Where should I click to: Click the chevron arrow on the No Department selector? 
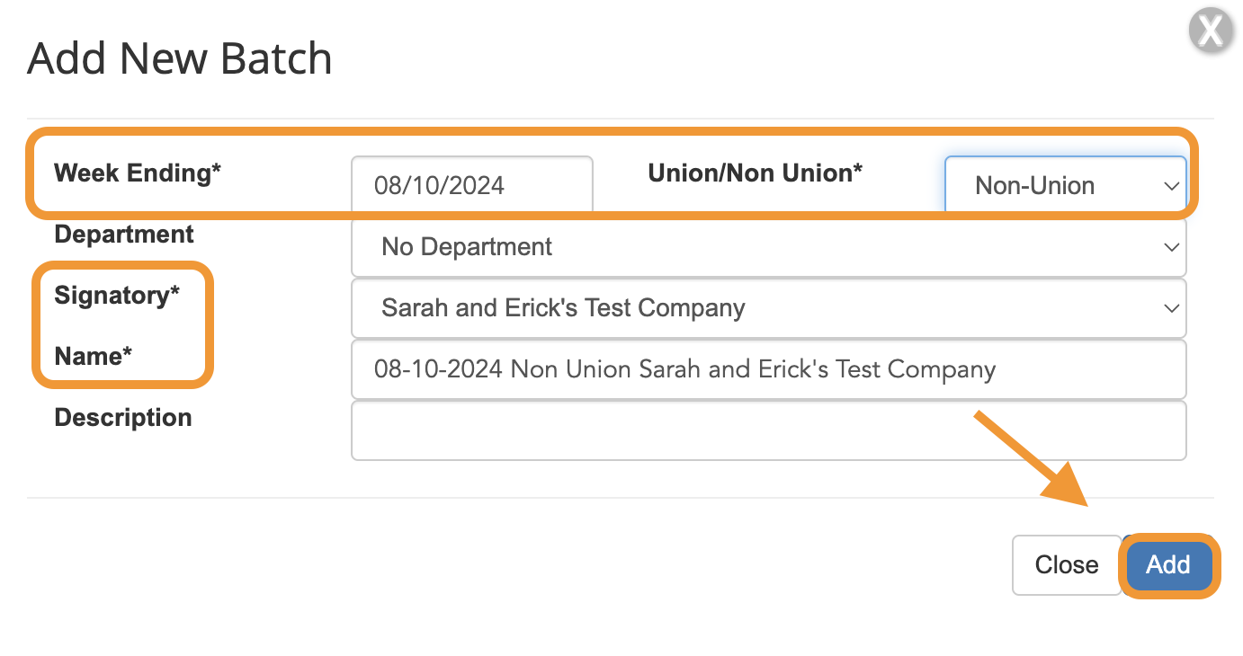(1171, 247)
